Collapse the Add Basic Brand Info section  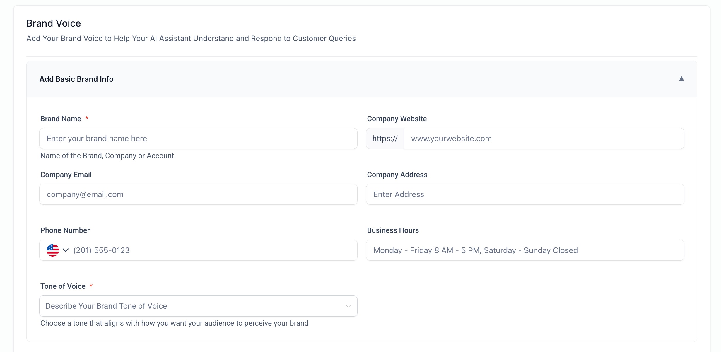(x=681, y=79)
